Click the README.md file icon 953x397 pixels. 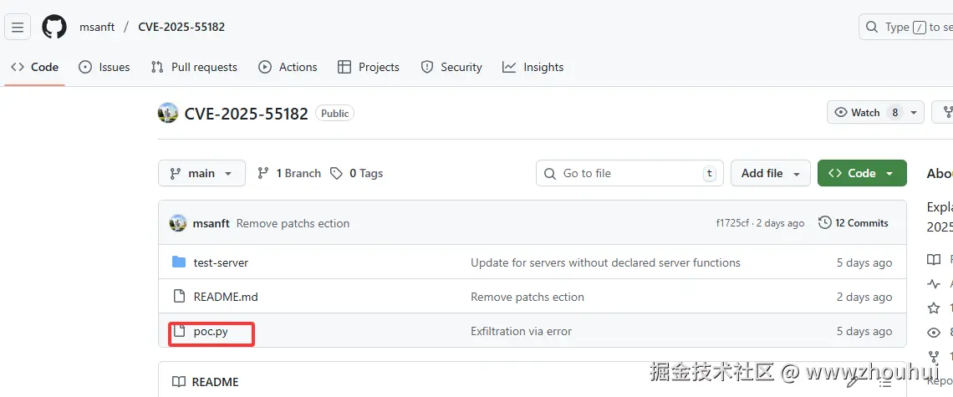[x=178, y=297]
